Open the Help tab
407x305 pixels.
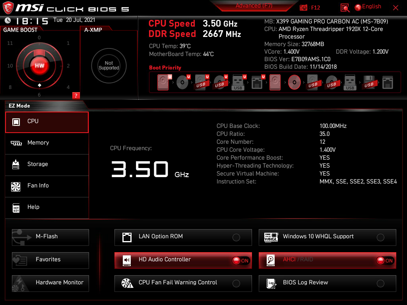coord(47,208)
